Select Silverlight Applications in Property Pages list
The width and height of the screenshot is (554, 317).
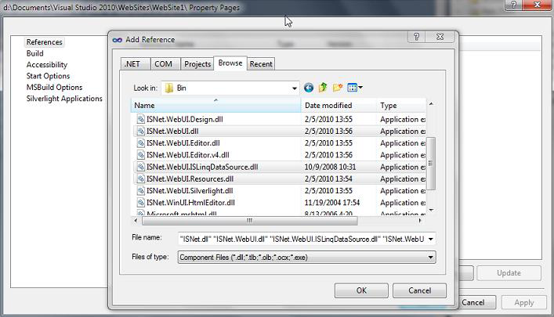pyautogui.click(x=64, y=99)
